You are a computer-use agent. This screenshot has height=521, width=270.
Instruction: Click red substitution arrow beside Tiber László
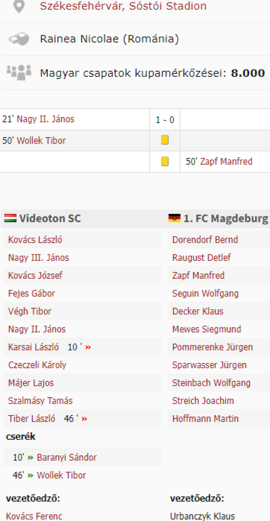[x=84, y=419]
